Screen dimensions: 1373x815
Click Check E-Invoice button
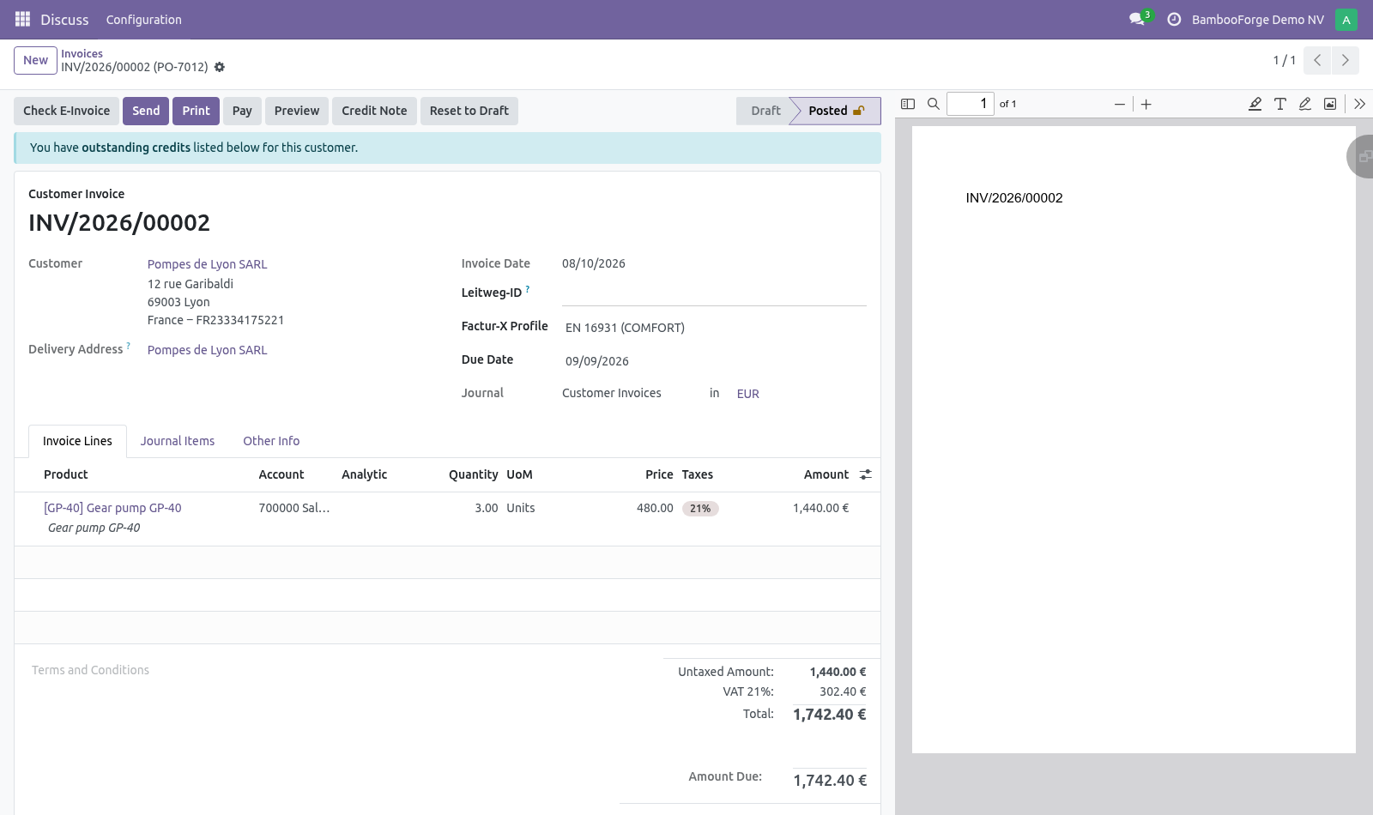[66, 111]
